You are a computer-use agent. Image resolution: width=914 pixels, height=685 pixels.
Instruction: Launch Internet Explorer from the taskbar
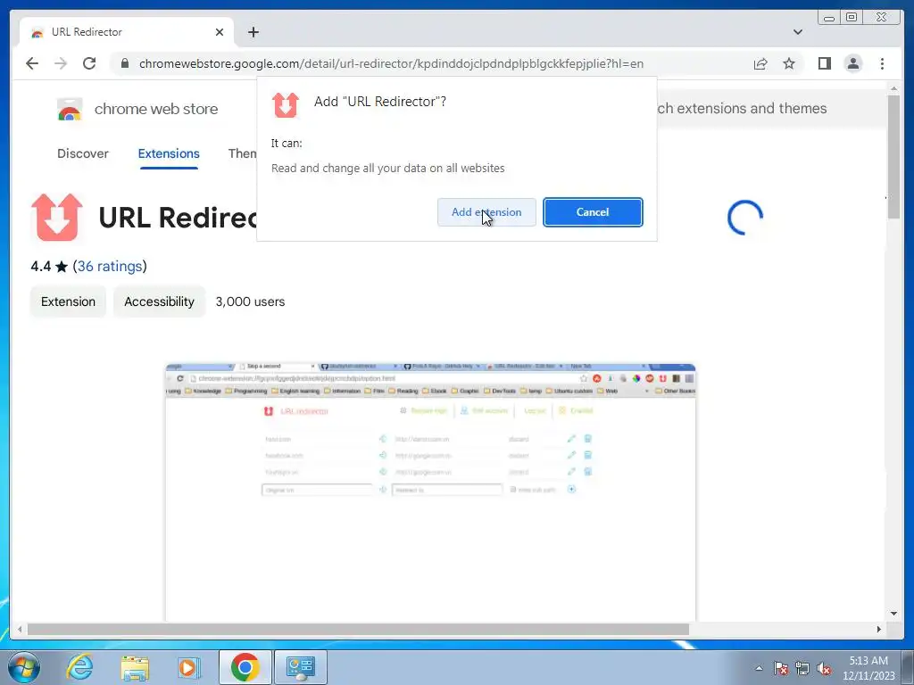tap(79, 667)
